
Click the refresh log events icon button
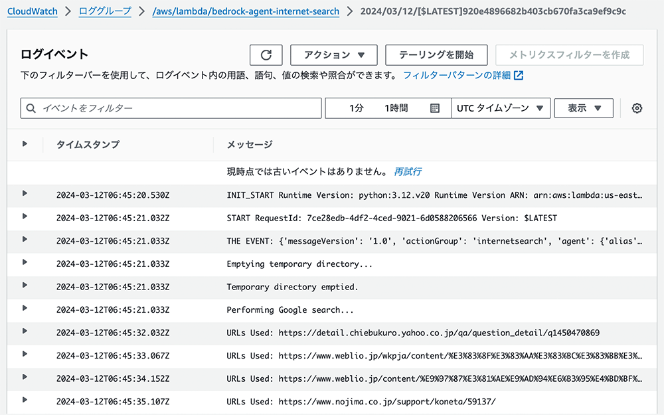point(266,55)
